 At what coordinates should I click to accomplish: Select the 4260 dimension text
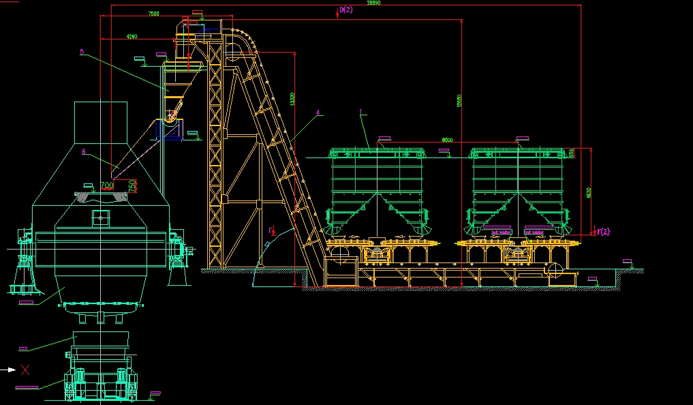click(132, 36)
